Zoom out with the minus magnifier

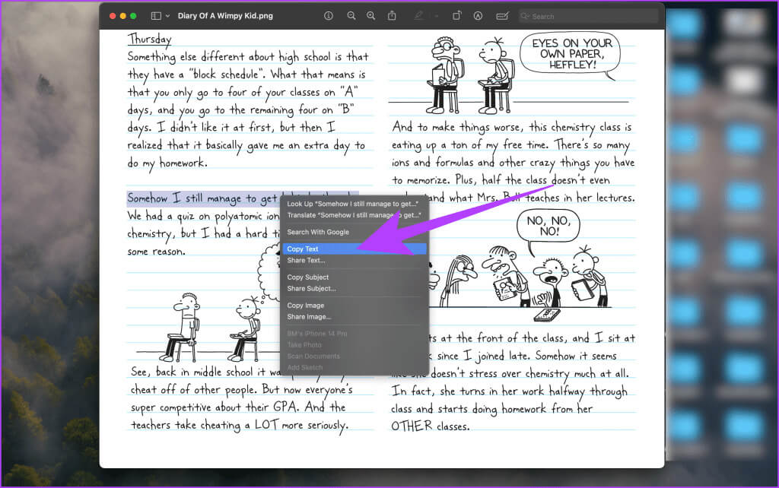[x=351, y=16]
